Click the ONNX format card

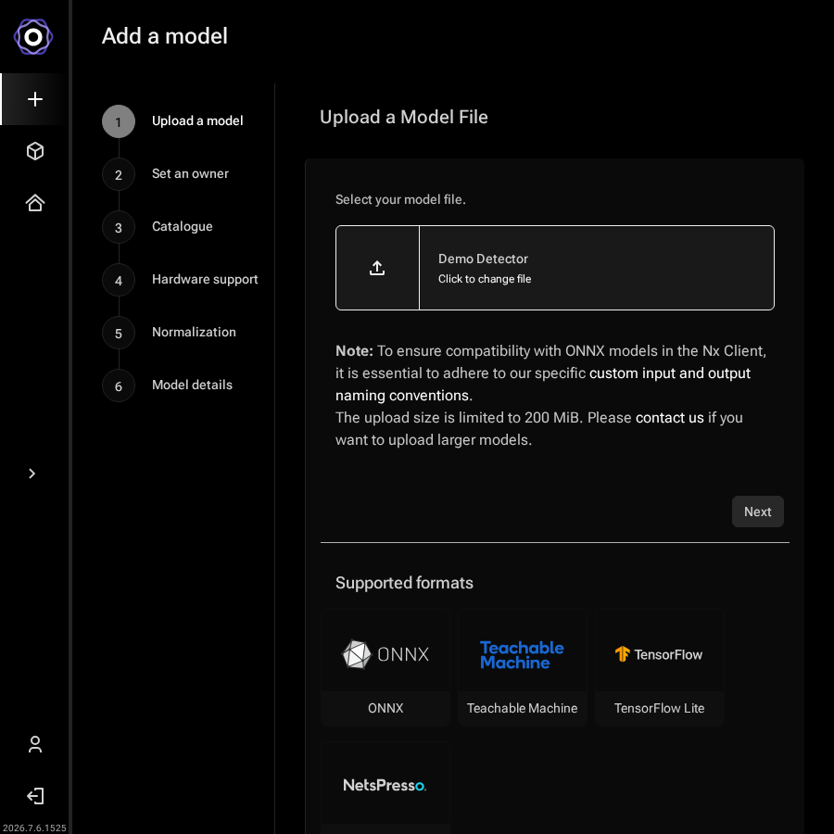click(x=385, y=667)
